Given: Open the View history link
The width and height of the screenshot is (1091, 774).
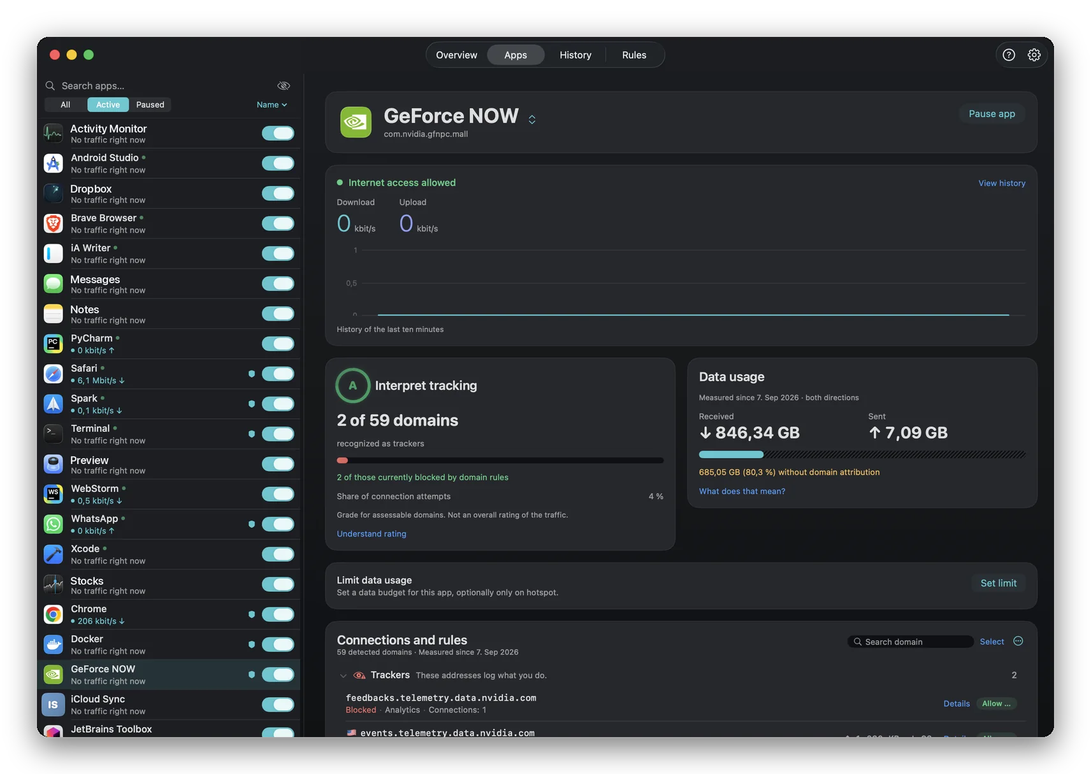Looking at the screenshot, I should pyautogui.click(x=1002, y=183).
